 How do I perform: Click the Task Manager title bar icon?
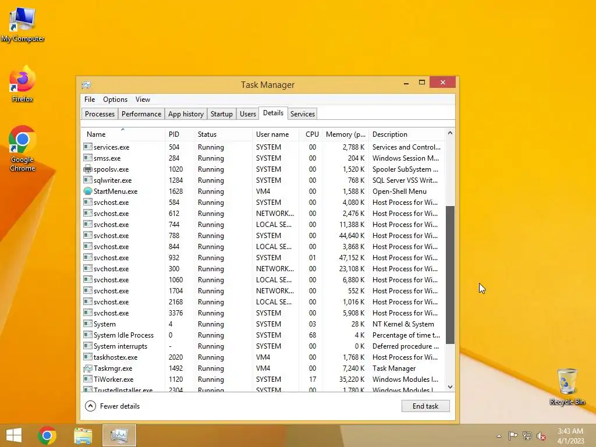pos(86,85)
